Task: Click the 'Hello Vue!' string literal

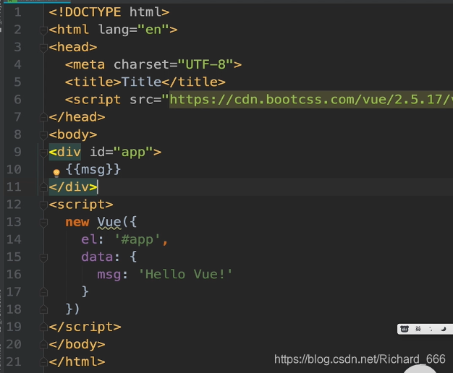Action: (x=185, y=275)
